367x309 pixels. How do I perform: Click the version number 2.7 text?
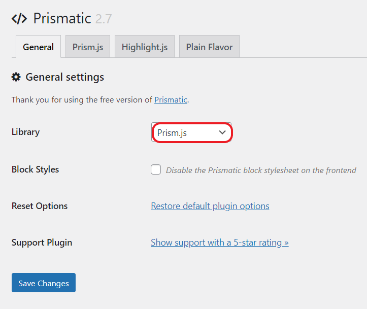(x=104, y=19)
